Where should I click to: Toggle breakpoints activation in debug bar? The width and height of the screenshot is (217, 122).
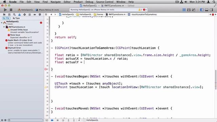pyautogui.click(x=52, y=120)
